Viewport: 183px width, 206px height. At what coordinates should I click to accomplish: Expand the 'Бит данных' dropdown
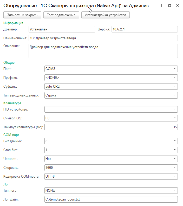point(175,141)
